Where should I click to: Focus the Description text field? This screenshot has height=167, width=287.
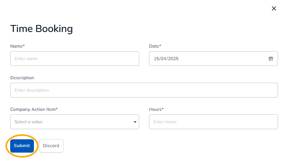click(x=144, y=90)
